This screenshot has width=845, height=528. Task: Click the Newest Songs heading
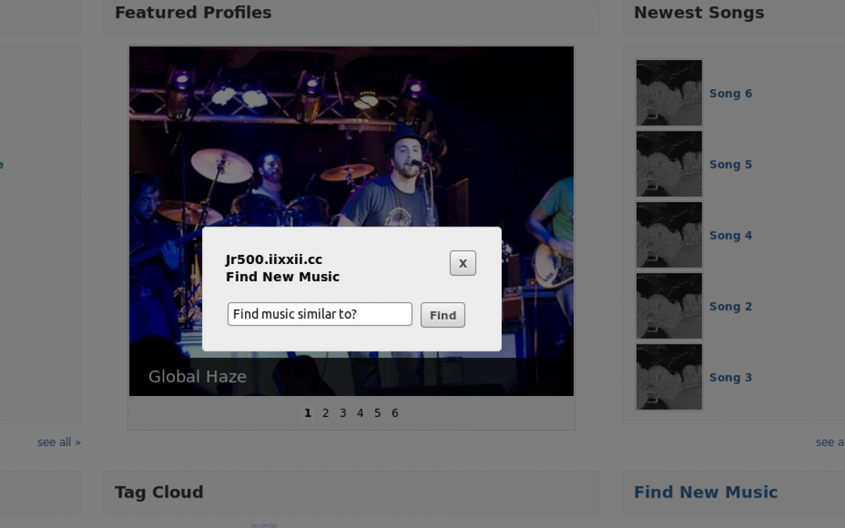[699, 13]
